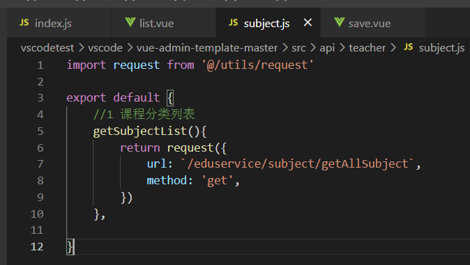Image resolution: width=470 pixels, height=265 pixels.
Task: Click line number 5 in the gutter
Action: pos(40,131)
